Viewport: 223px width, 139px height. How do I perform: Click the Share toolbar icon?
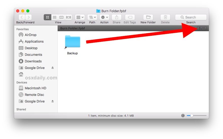tap(117, 17)
